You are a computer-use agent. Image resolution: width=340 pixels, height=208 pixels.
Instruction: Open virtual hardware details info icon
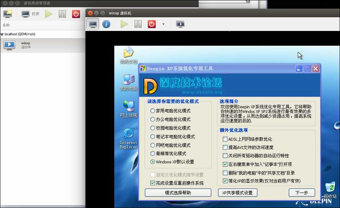(106, 24)
